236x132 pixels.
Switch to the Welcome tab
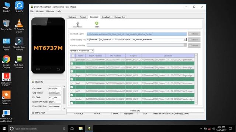tap(72, 17)
